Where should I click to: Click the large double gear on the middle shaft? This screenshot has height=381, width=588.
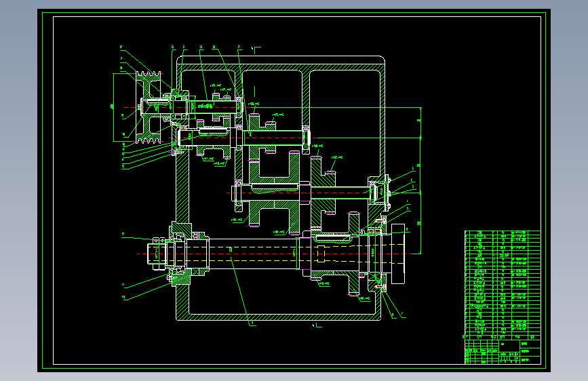275,193
